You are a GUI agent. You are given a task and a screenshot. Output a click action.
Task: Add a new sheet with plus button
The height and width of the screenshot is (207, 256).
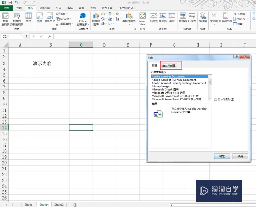click(75, 205)
